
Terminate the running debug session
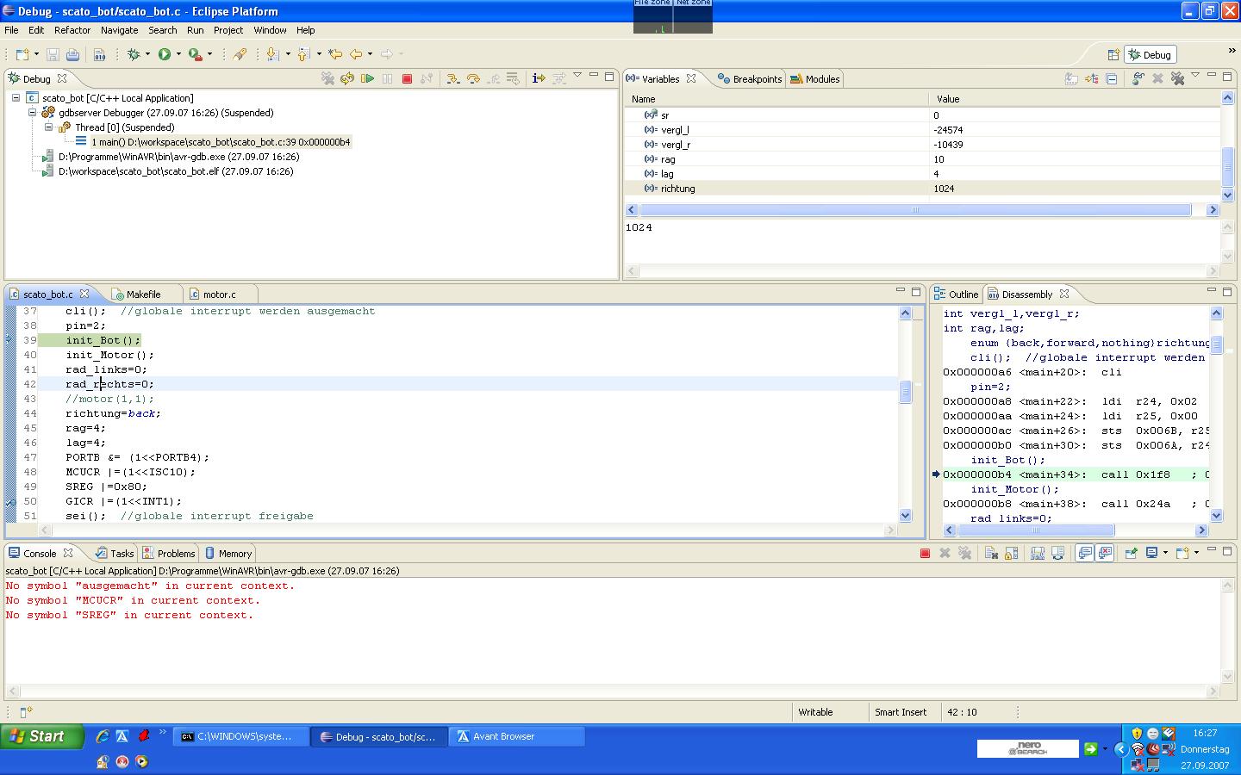point(407,77)
